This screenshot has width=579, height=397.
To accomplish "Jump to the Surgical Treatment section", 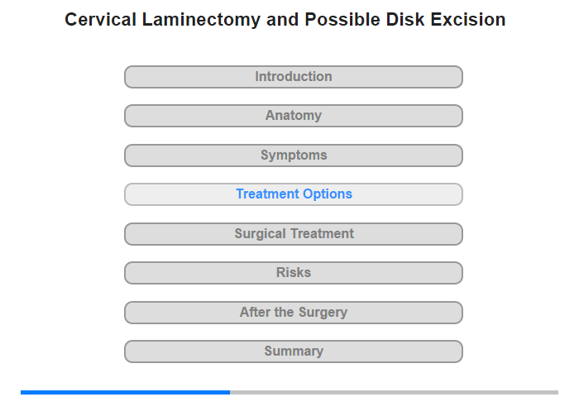I will (x=293, y=234).
